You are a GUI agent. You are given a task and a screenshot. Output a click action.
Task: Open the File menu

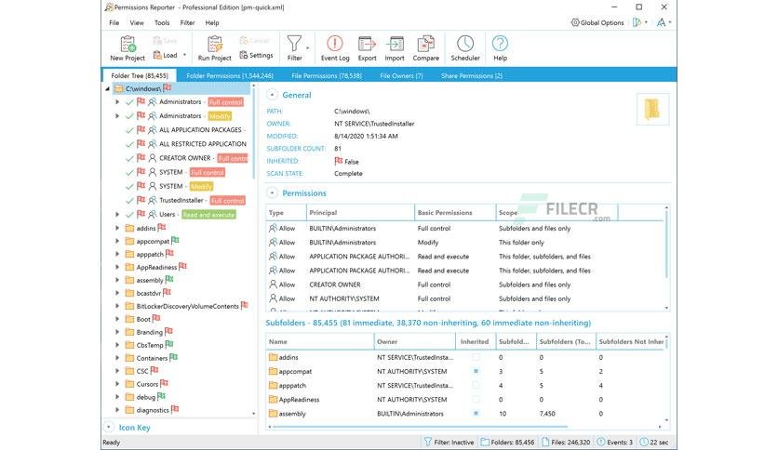coord(114,23)
